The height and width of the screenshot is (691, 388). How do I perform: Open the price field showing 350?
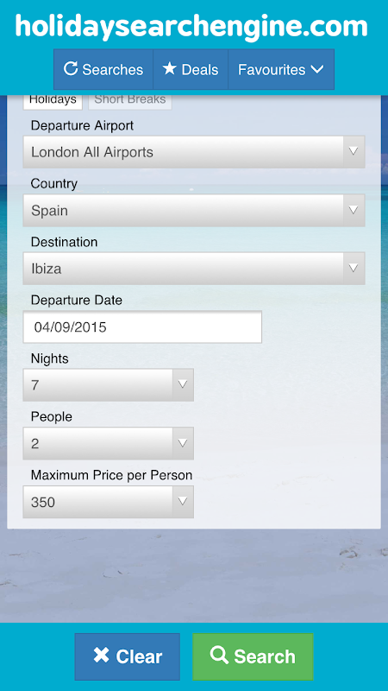tap(109, 502)
